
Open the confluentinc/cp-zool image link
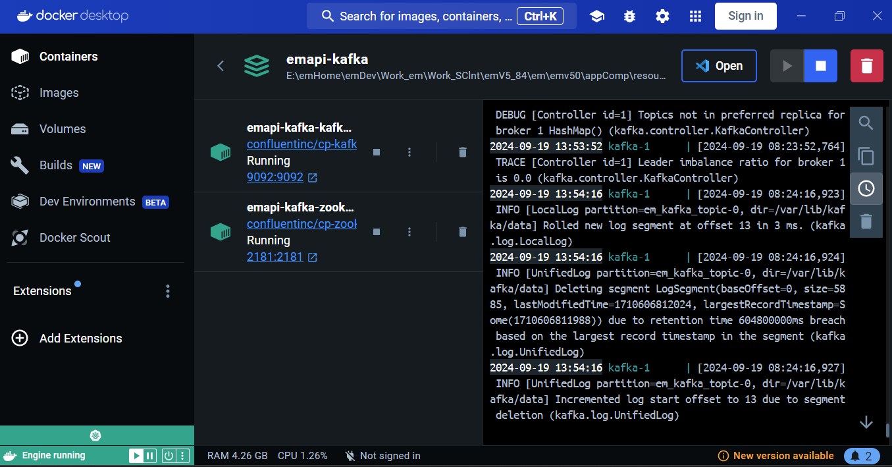(x=302, y=224)
